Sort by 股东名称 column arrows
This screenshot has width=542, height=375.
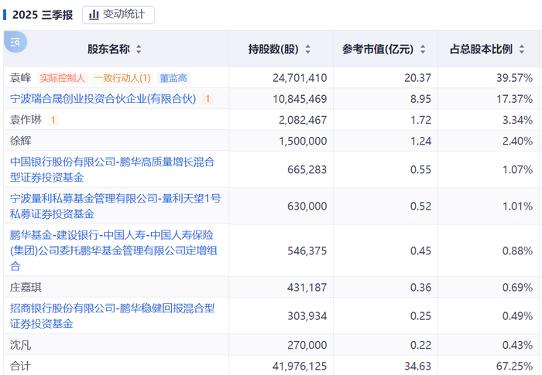[139, 49]
